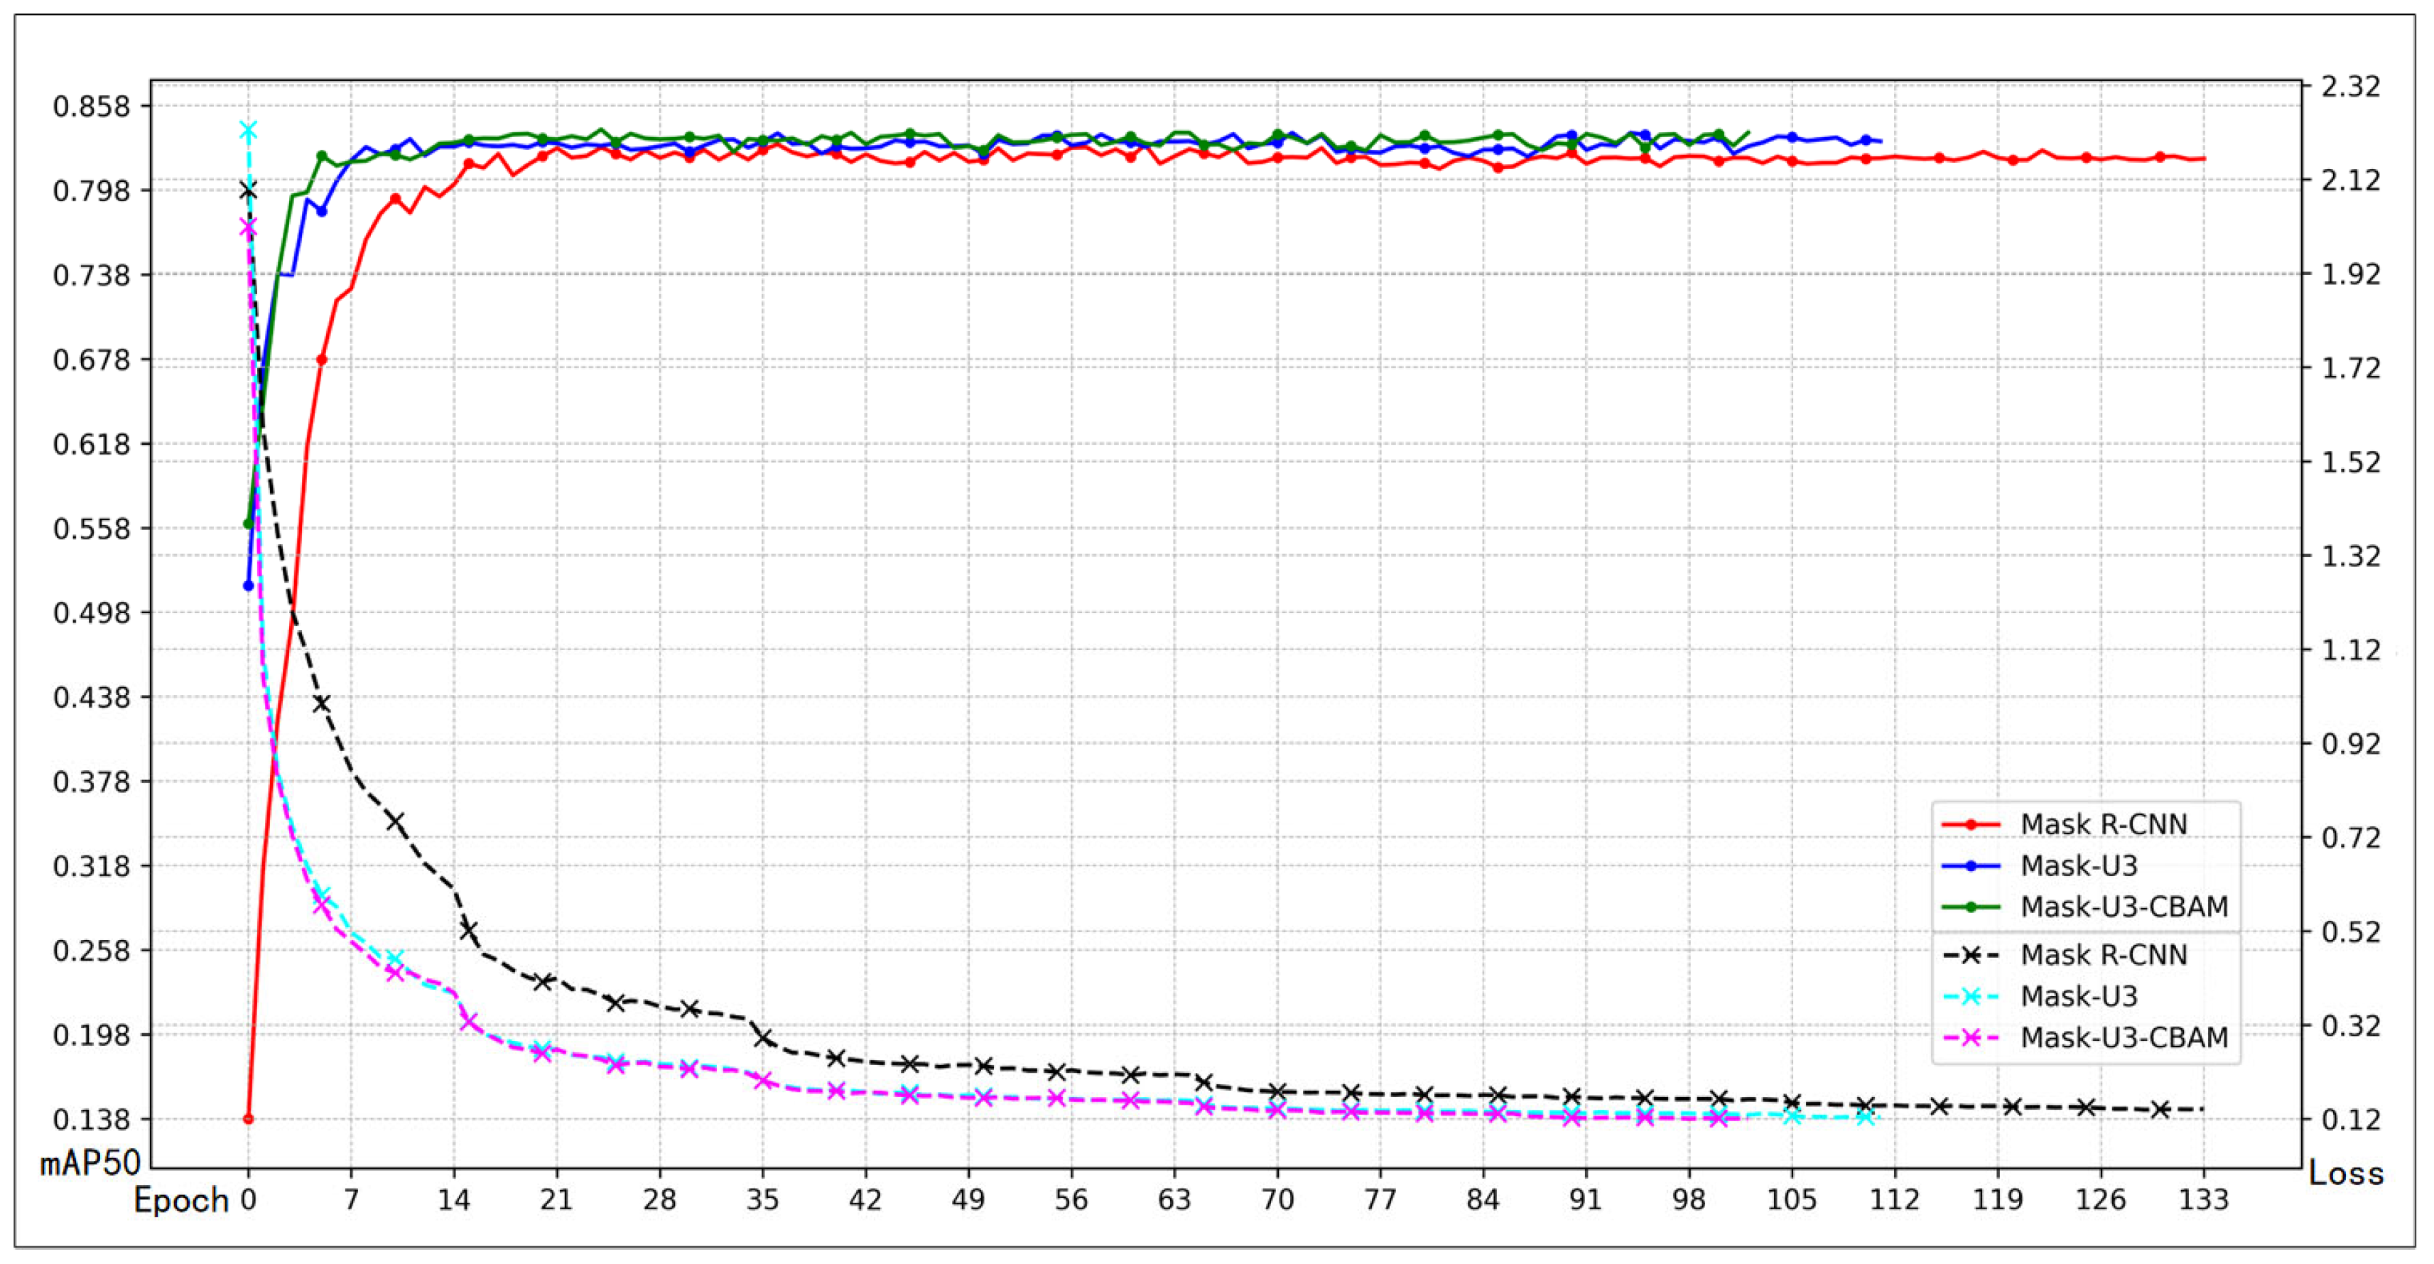Click the epoch 42 tick label
2434x1264 pixels.
[x=865, y=1200]
